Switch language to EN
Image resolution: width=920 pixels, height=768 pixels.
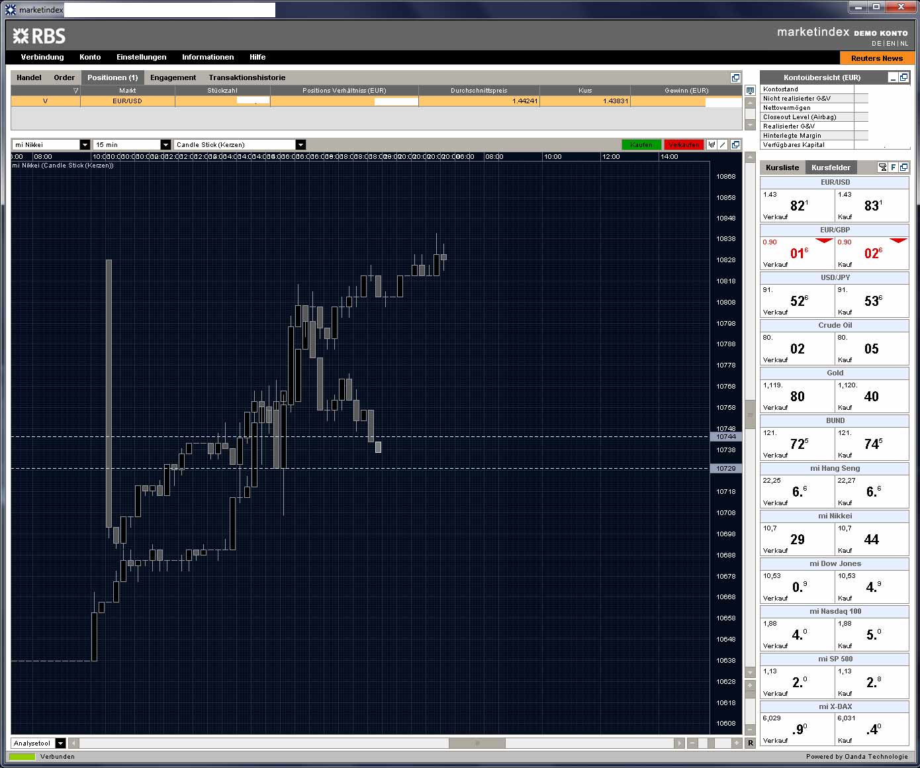pos(891,44)
